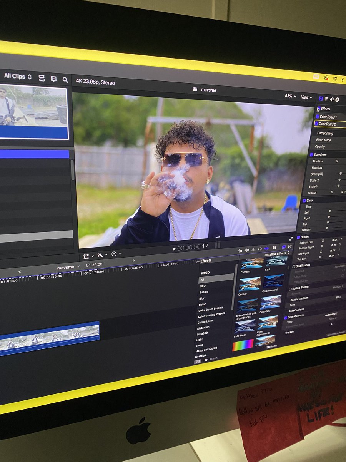Select the Comic Looks category
The height and width of the screenshot is (462, 346).
click(205, 321)
